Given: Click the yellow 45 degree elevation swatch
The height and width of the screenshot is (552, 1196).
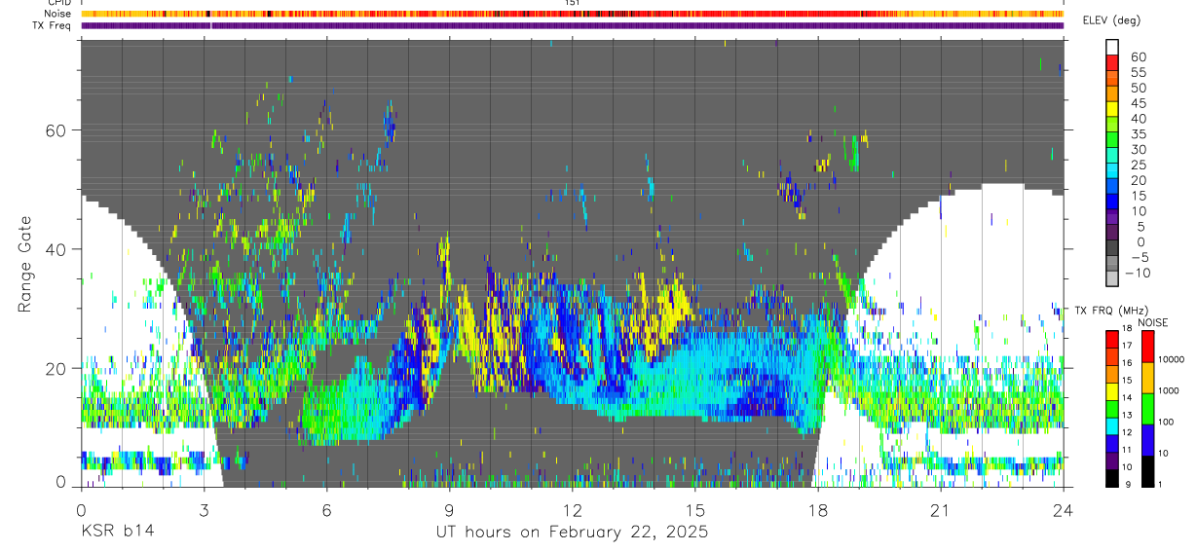Looking at the screenshot, I should pyautogui.click(x=1113, y=109).
